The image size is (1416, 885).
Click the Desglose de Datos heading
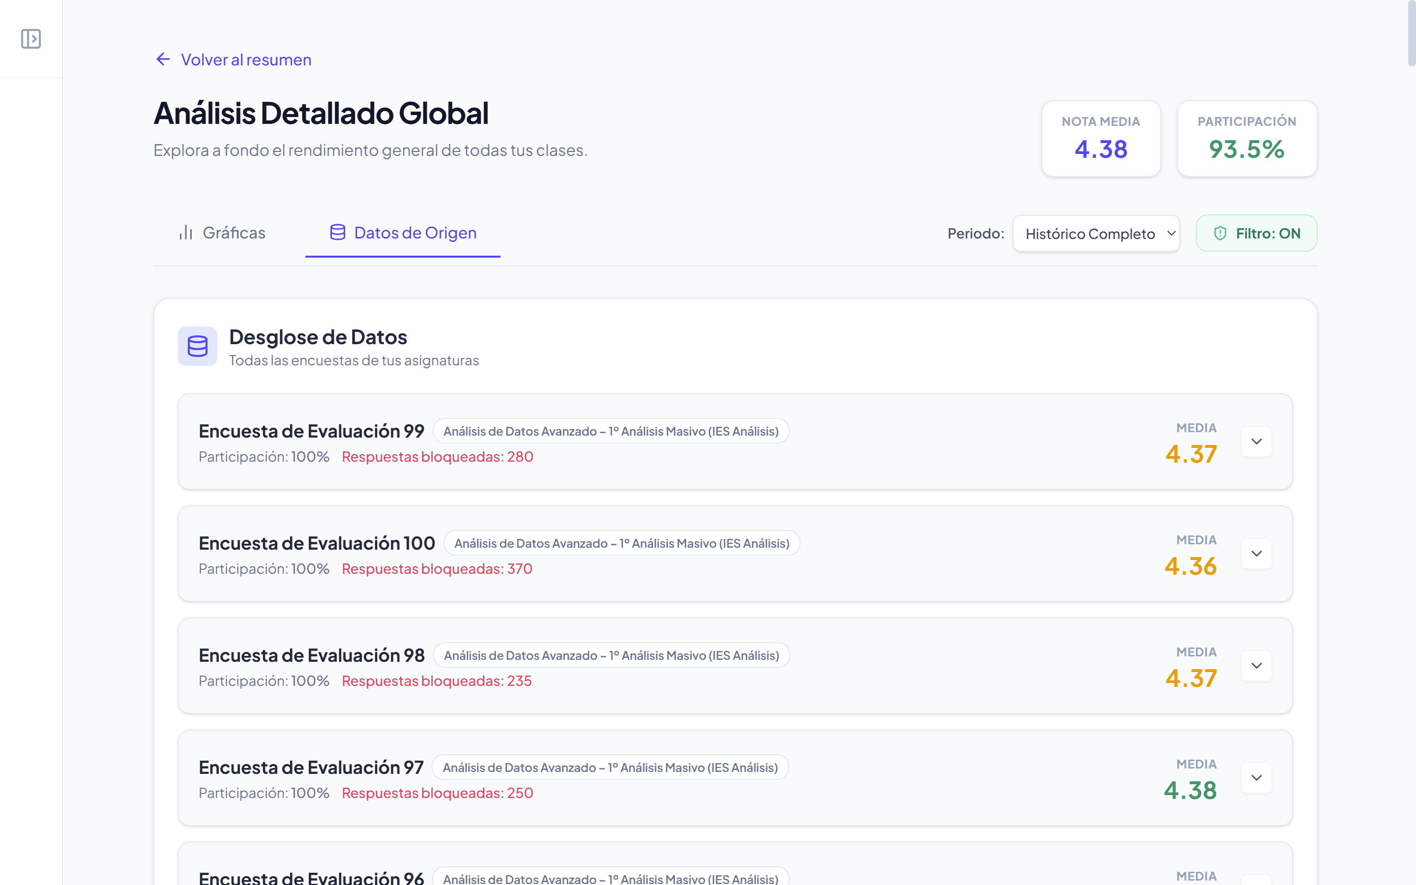(x=318, y=337)
